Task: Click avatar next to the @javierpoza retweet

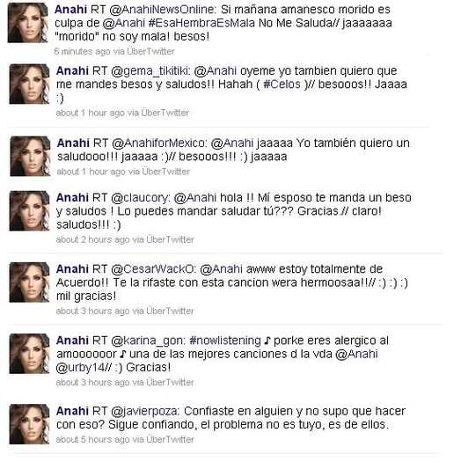Action: [x=29, y=424]
